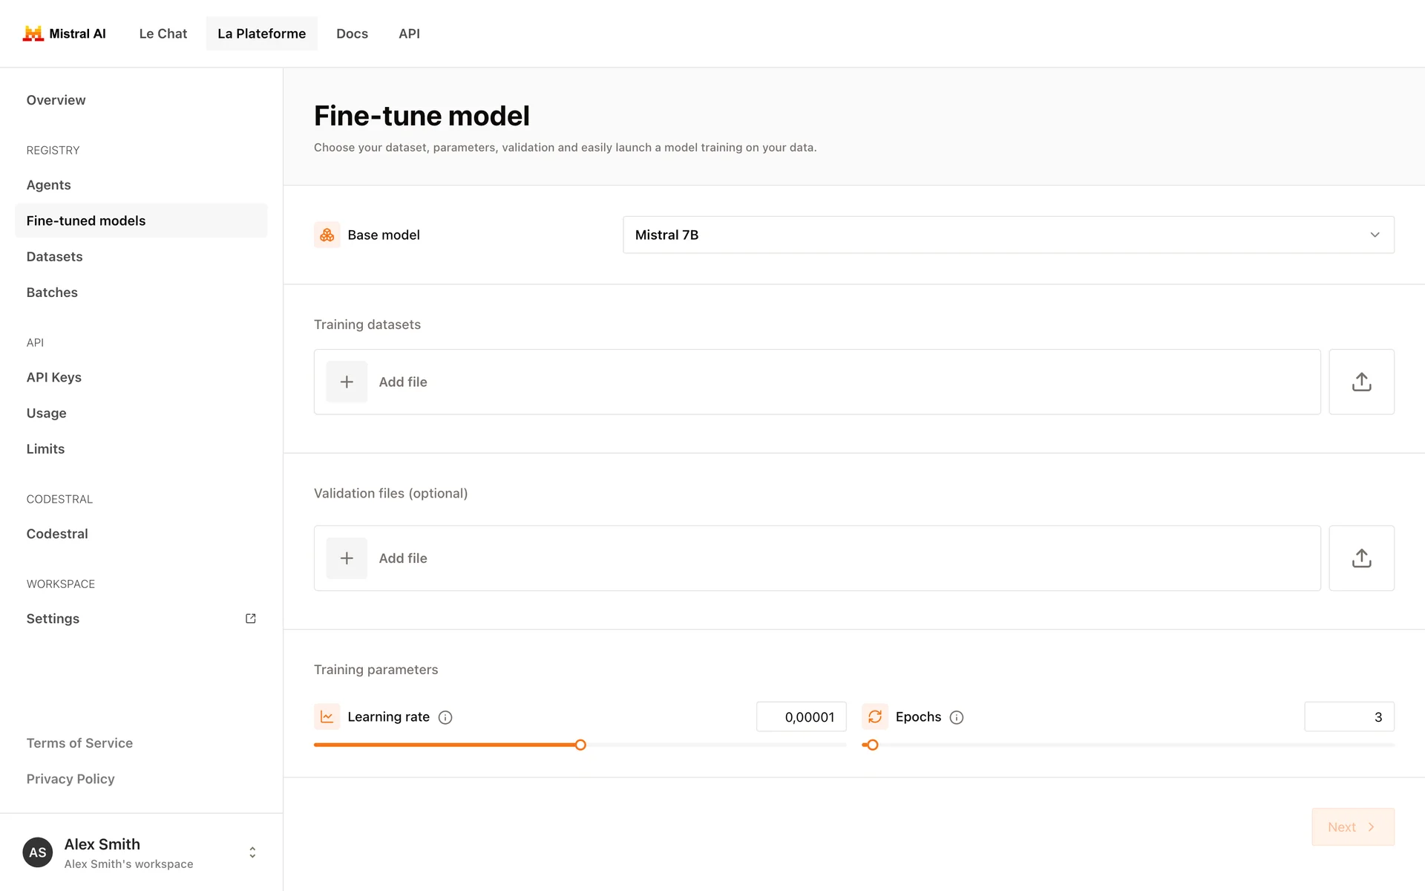Click the plus icon under Validation files
Image resolution: width=1425 pixels, height=891 pixels.
coord(347,558)
